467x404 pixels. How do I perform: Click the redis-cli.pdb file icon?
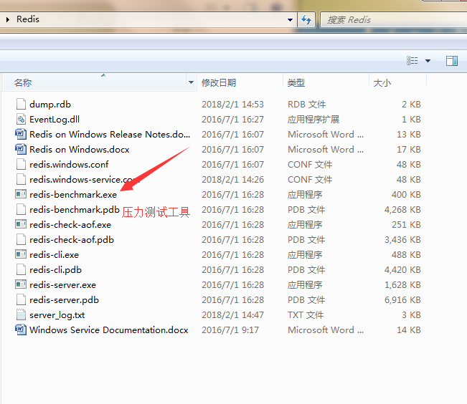click(x=21, y=269)
